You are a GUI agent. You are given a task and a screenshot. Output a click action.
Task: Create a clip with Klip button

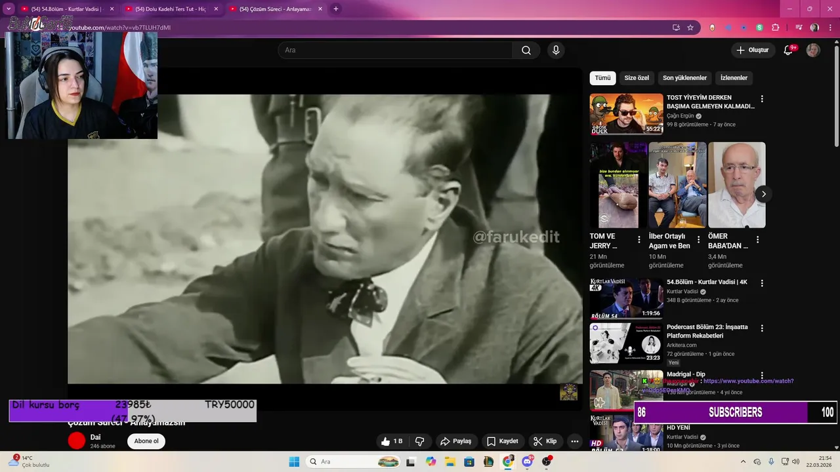pos(545,441)
